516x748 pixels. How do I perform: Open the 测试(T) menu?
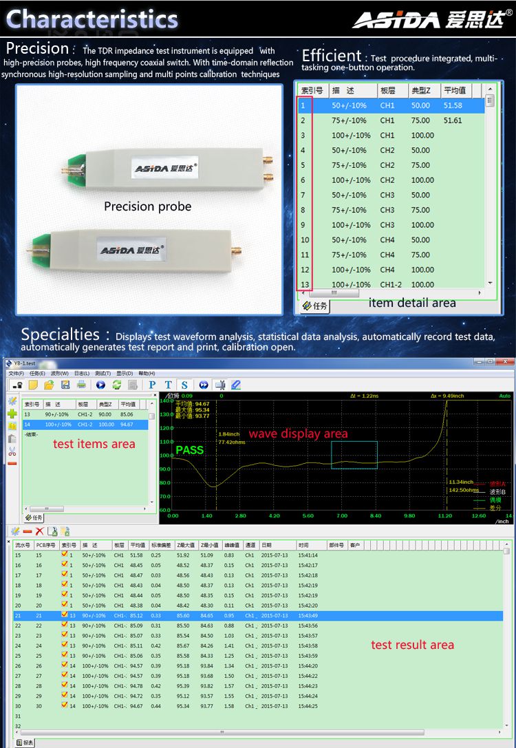point(103,373)
